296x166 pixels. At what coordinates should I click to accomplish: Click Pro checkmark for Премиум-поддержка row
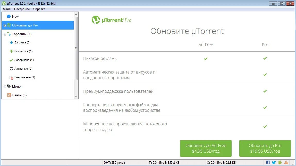coord(265,91)
